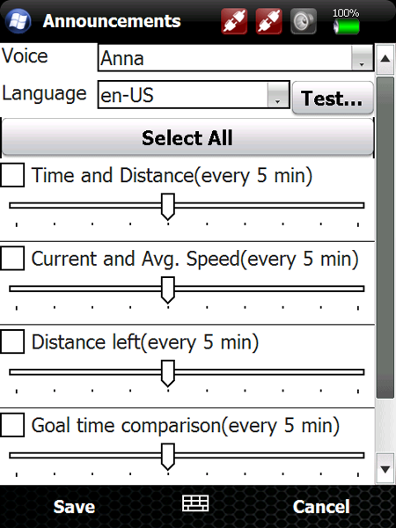Choose Cancel in the bottom menu bar
The image size is (396, 528).
coord(321,507)
